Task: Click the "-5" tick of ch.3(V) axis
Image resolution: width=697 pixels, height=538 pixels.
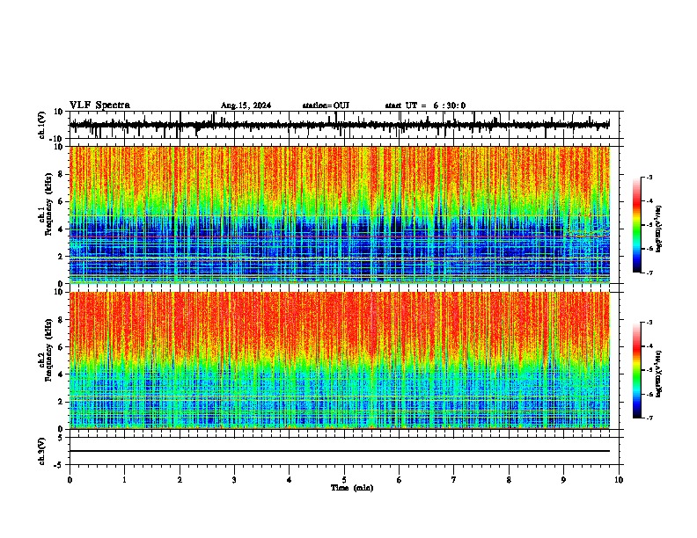Action: coord(59,465)
